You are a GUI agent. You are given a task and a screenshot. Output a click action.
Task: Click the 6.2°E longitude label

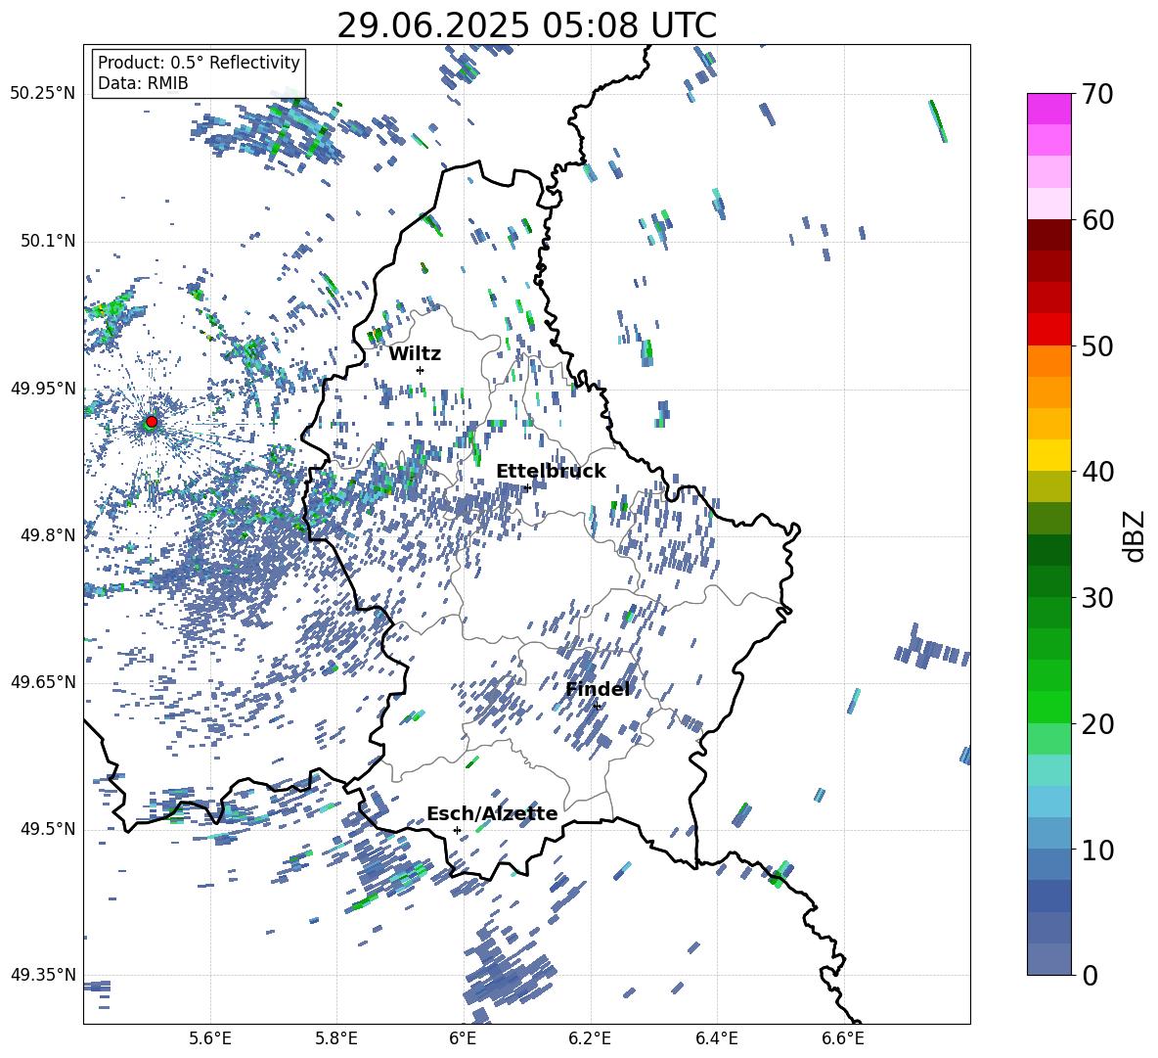590,1038
